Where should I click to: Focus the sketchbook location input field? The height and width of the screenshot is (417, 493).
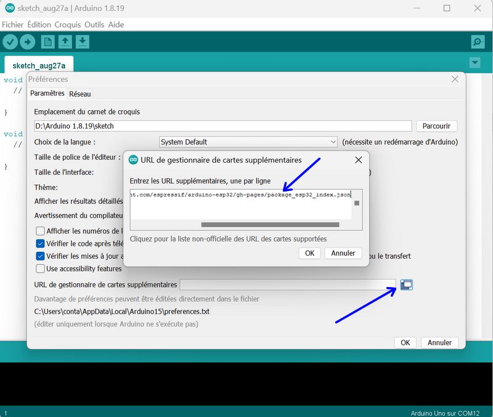(223, 126)
